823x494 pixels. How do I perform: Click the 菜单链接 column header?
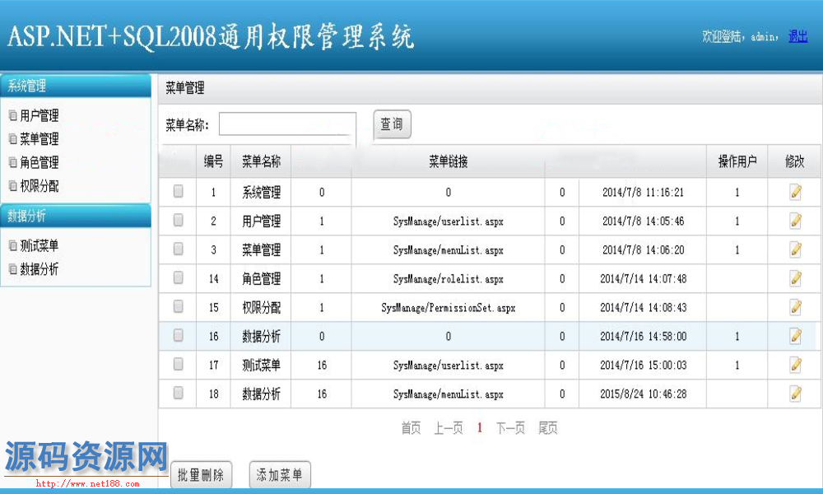click(449, 161)
